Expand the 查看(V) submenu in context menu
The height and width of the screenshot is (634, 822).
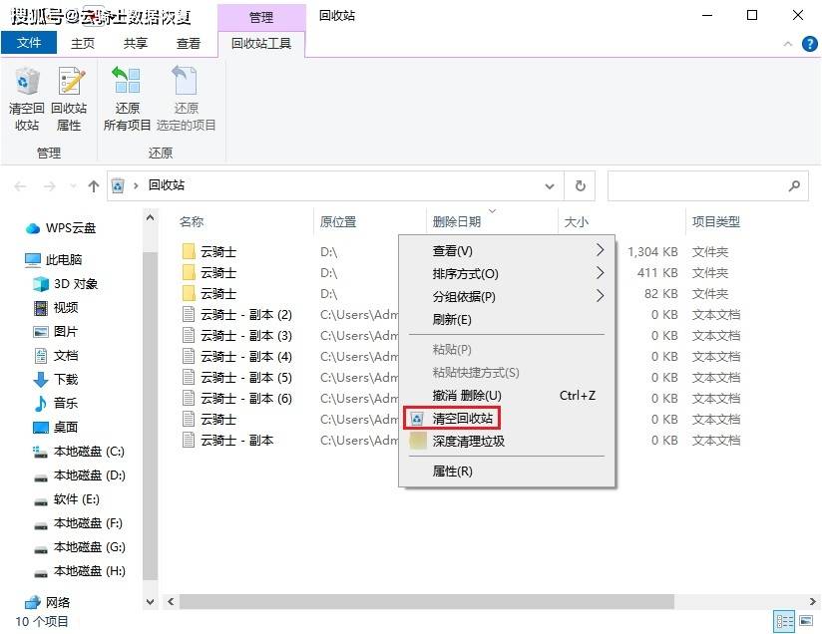[600, 250]
